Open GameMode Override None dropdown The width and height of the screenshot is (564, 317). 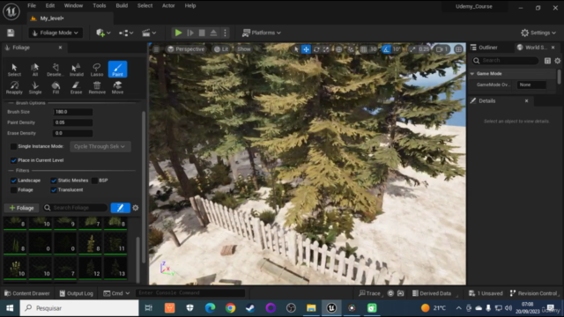532,85
